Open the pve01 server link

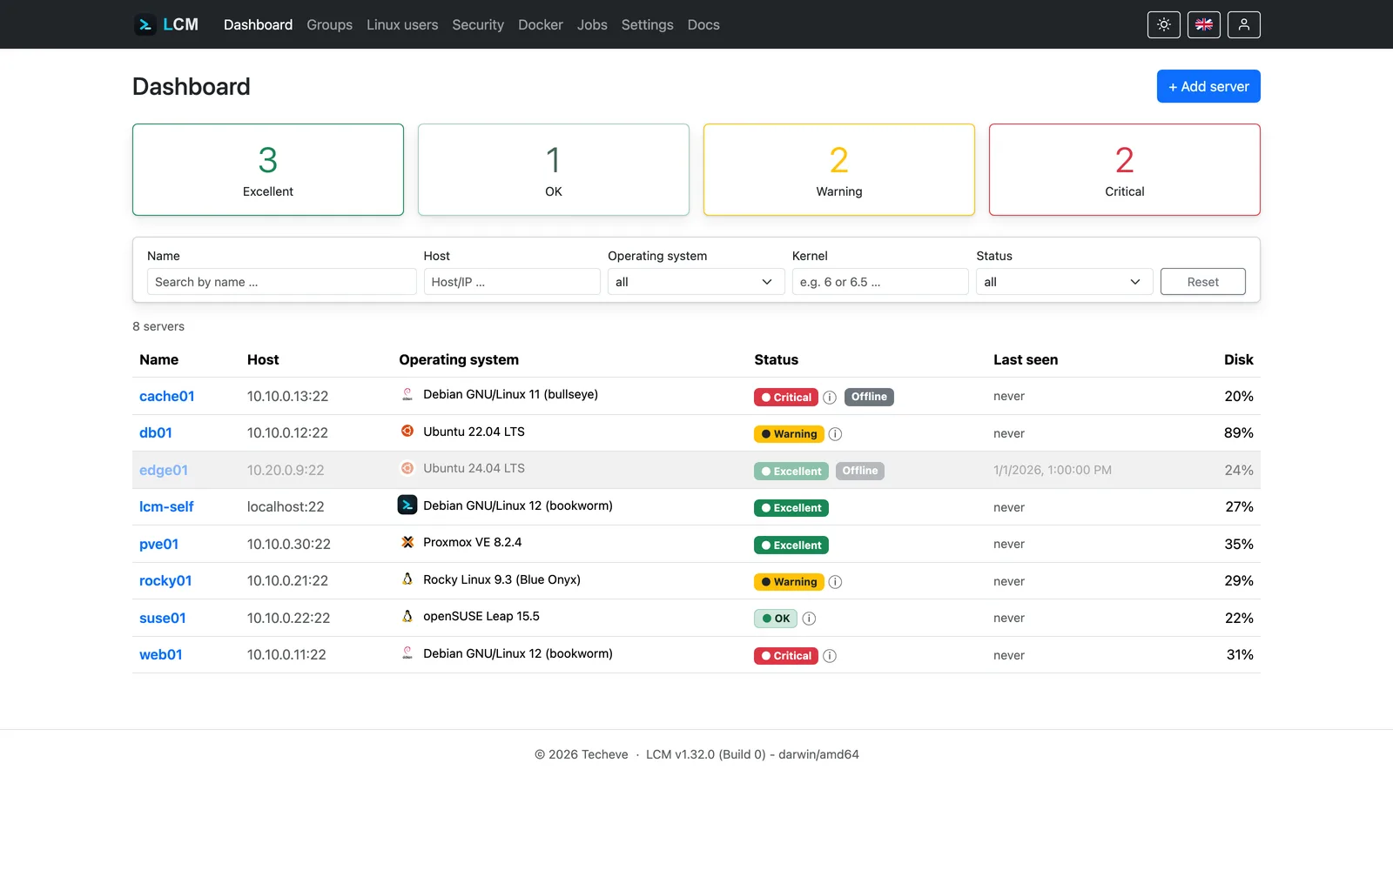click(159, 544)
